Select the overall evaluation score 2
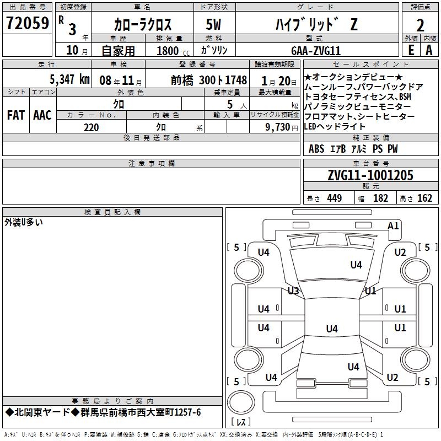Viewport: 441px width, 441px height. coord(420,25)
